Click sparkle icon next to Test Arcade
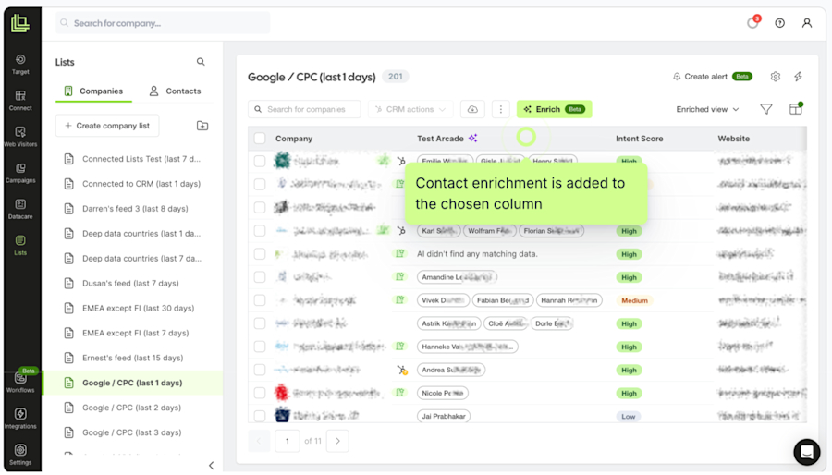This screenshot has width=832, height=475. tap(472, 139)
